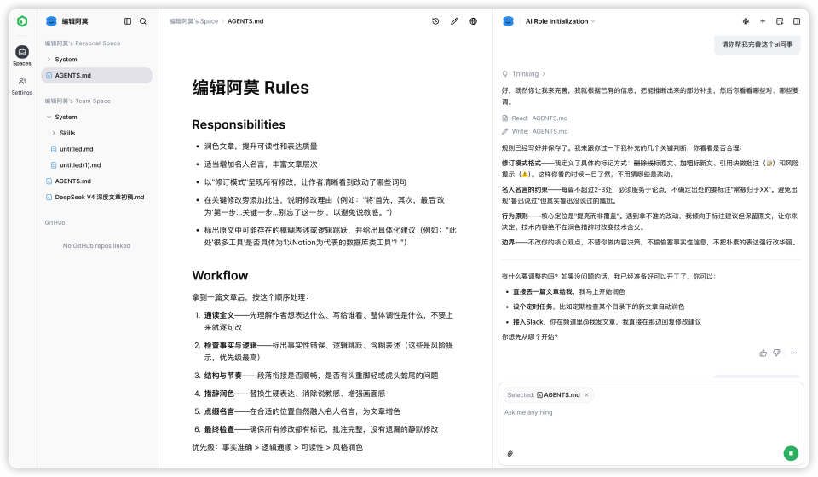The height and width of the screenshot is (477, 818).
Task: Click the AGENTS.md breadcrumb
Action: point(245,21)
